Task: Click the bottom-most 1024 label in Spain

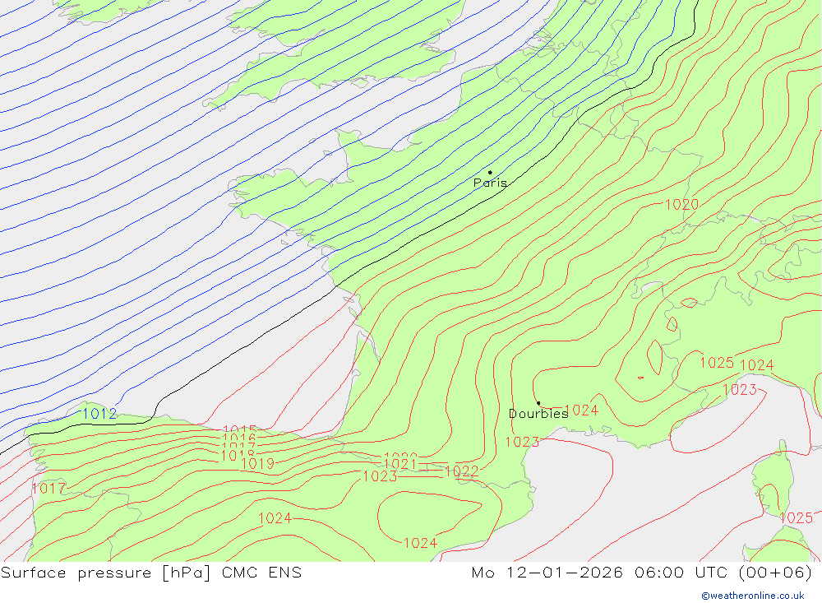Action: click(420, 543)
